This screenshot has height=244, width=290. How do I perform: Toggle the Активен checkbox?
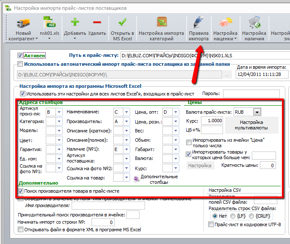tap(20, 55)
